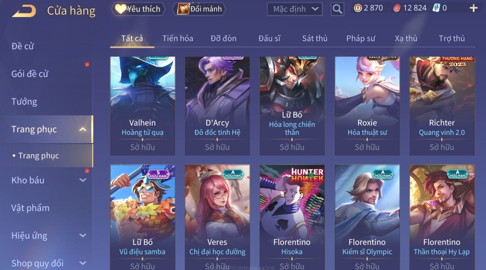Open Gói đề cử in the sidebar
The image size is (486, 270).
(30, 74)
